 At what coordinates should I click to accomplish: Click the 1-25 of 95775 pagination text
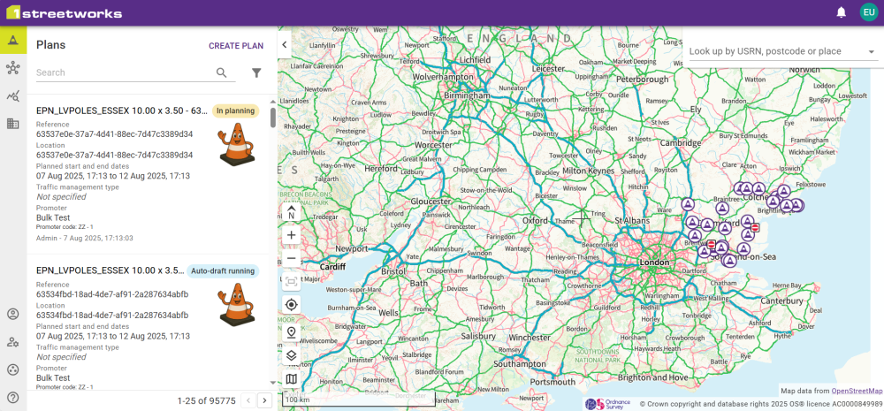coord(206,401)
